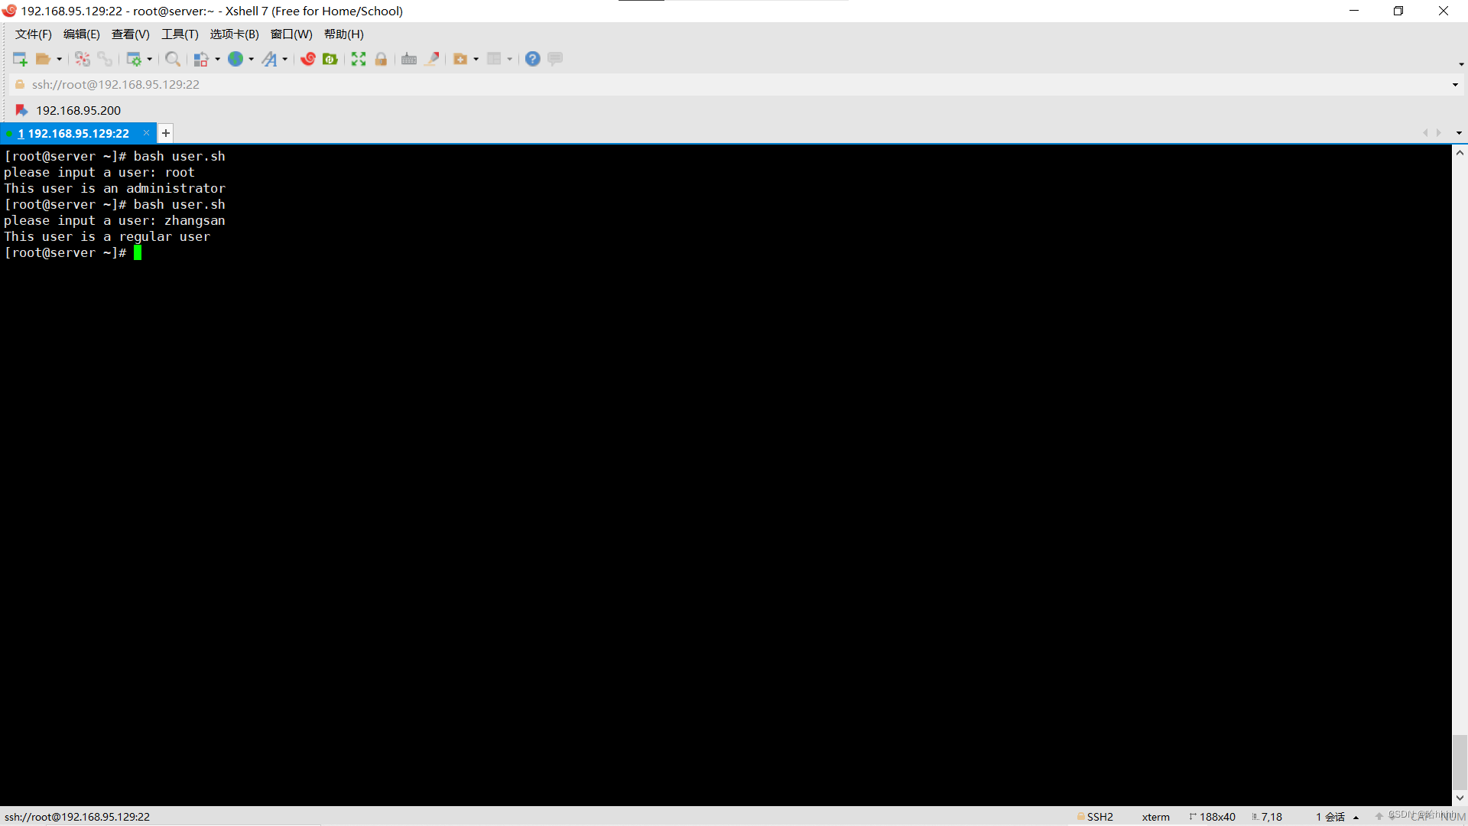Expand the globe encoding dropdown arrow
Viewport: 1468px width, 826px height.
[x=252, y=59]
